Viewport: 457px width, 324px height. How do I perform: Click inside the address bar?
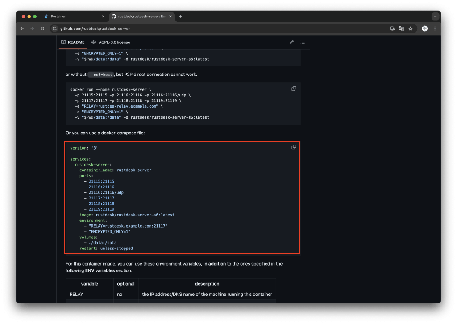click(134, 28)
